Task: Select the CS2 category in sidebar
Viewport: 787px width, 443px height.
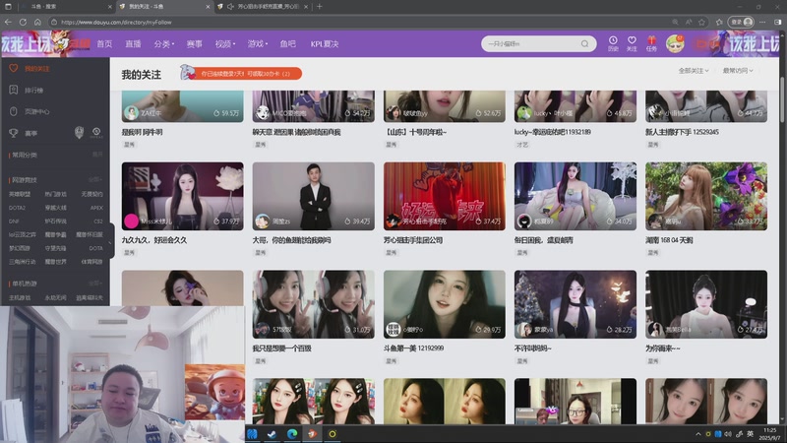Action: click(x=97, y=221)
